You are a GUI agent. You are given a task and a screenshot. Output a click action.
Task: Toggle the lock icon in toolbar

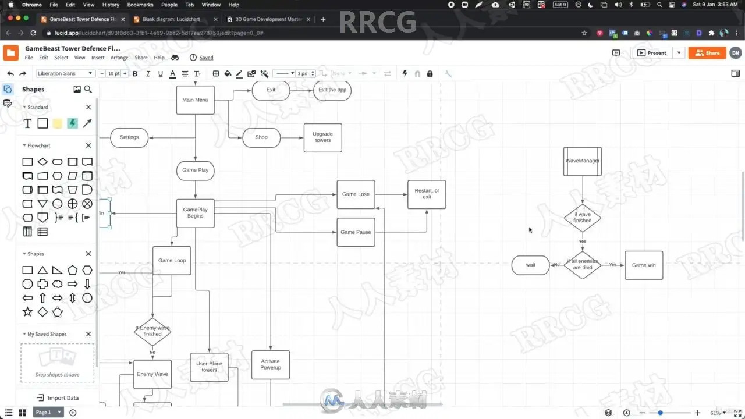pyautogui.click(x=430, y=74)
